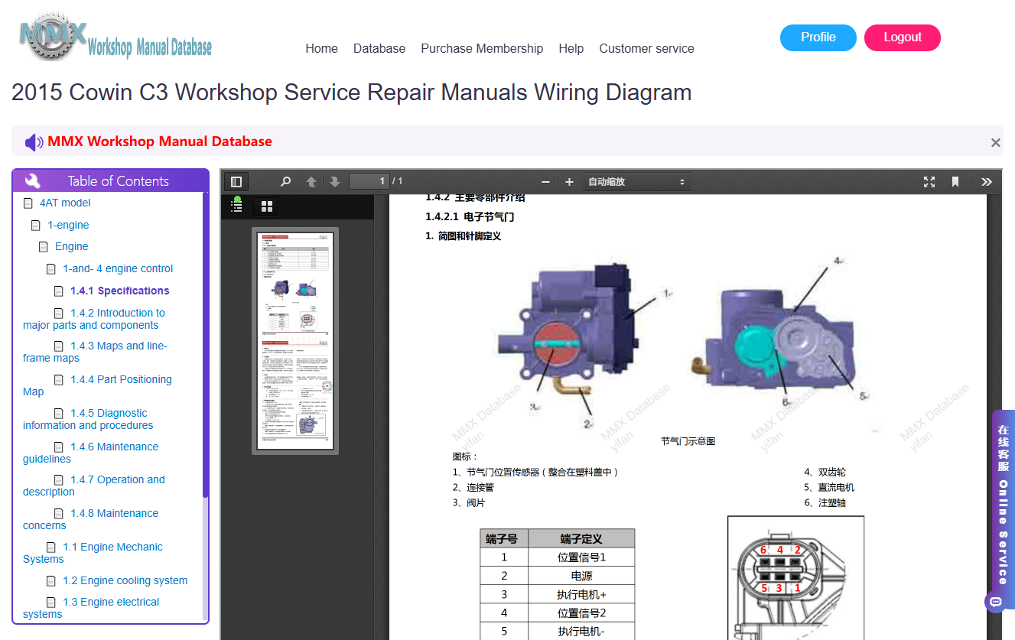Show document outline view in sidebar
This screenshot has height=640, width=1015.
click(x=236, y=206)
